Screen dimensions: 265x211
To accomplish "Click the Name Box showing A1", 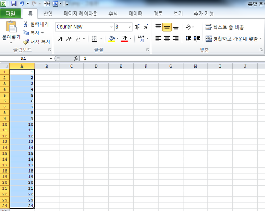I will tap(24, 58).
